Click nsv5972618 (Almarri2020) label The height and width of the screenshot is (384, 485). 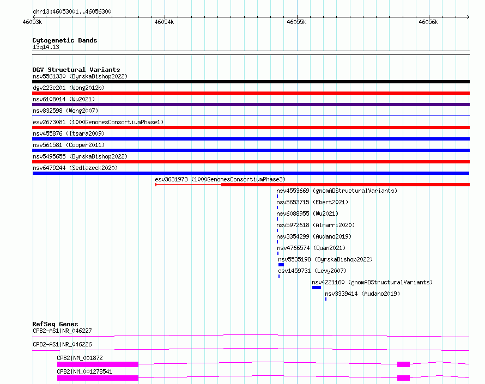pos(316,225)
